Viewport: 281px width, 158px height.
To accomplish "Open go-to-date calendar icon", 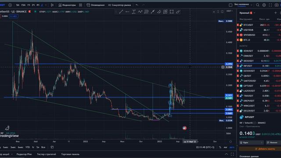I will pos(52,147).
